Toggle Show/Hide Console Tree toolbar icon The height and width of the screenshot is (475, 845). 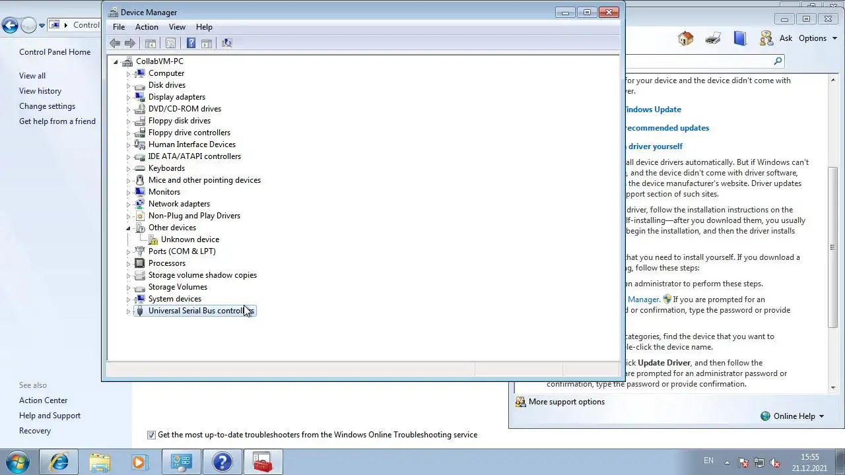[x=151, y=43]
